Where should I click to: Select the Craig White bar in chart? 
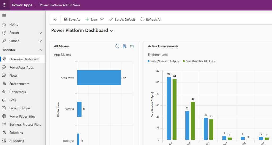coord(99,78)
